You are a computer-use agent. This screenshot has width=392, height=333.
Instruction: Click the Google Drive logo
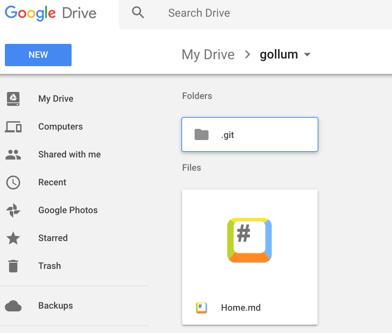50,13
